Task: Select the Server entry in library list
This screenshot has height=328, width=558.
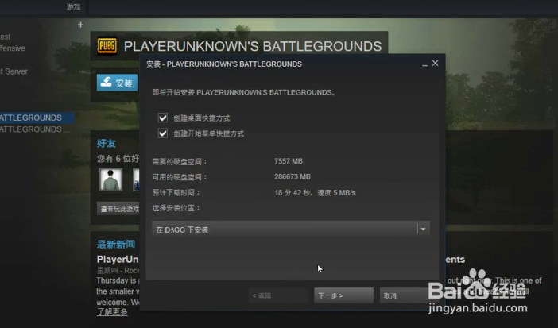Action: coord(14,71)
